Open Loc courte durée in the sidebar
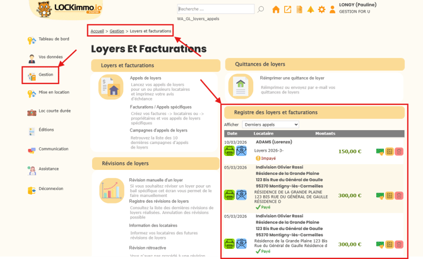 tap(54, 111)
